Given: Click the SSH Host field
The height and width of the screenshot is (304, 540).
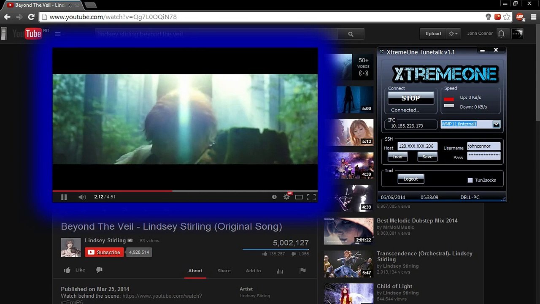Looking at the screenshot, I should [417, 146].
